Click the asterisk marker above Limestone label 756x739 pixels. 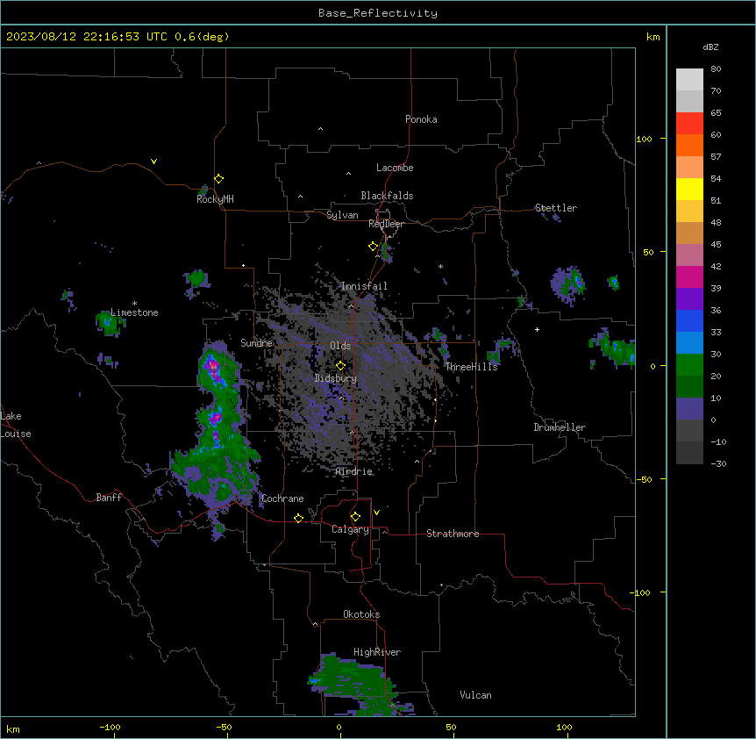tap(134, 304)
